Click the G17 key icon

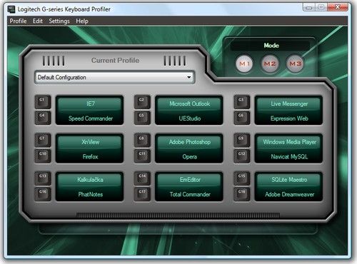142,194
